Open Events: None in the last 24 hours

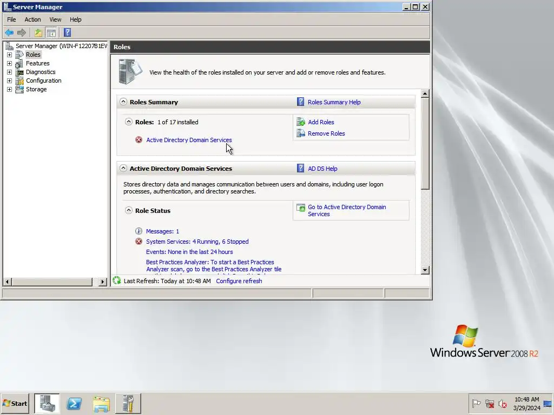[x=189, y=252]
